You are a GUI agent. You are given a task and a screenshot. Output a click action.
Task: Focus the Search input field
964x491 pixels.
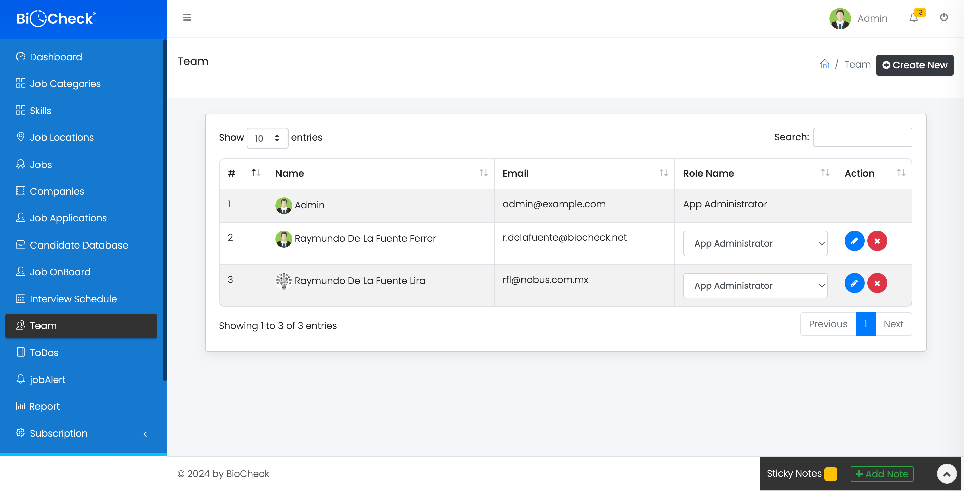tap(863, 137)
